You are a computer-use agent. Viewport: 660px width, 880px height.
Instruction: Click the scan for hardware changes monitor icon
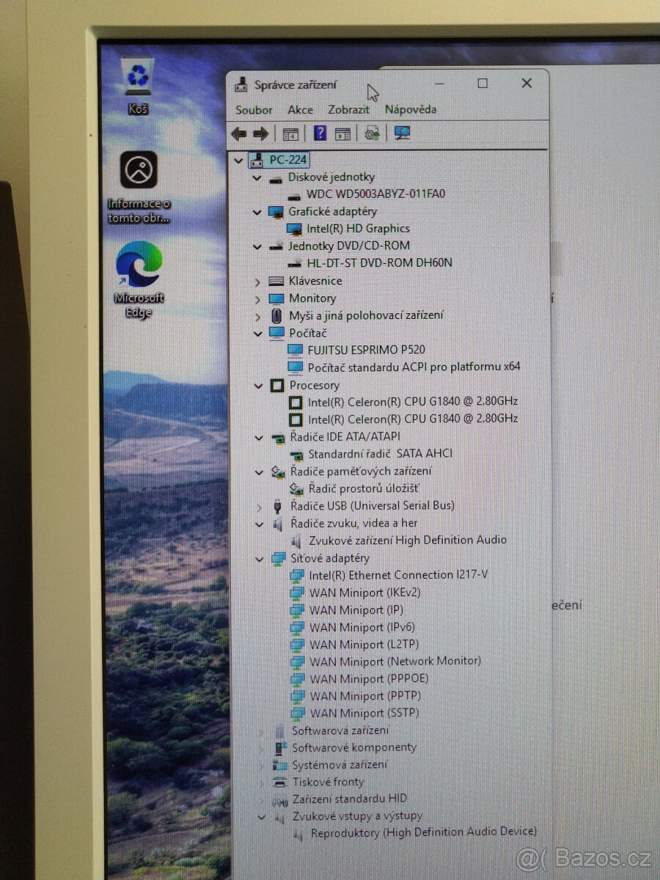pyautogui.click(x=402, y=133)
